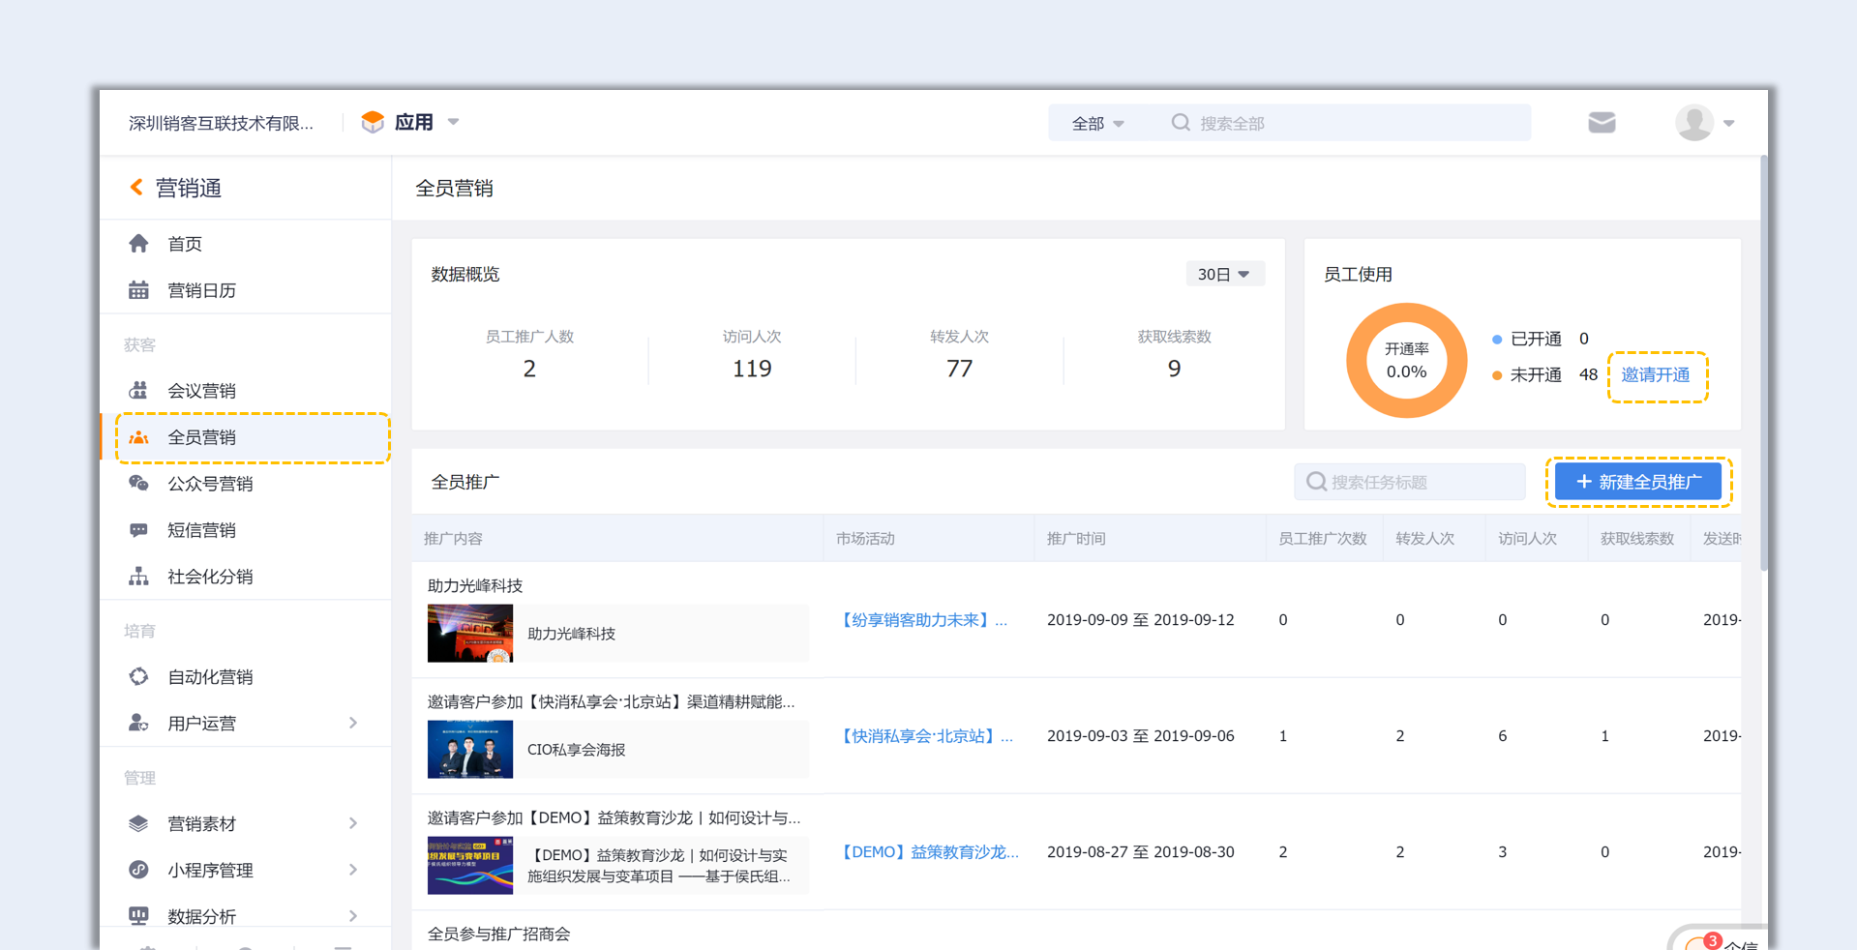This screenshot has height=950, width=1857.
Task: Click the 短信营销 message bubble icon
Action: [138, 529]
